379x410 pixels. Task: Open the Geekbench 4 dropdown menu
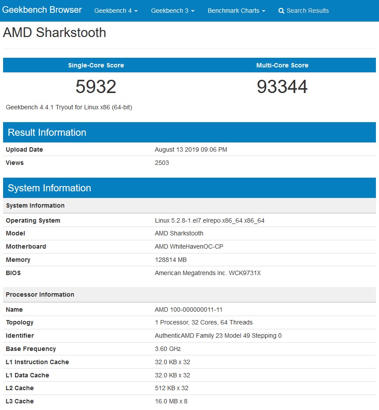(x=116, y=11)
